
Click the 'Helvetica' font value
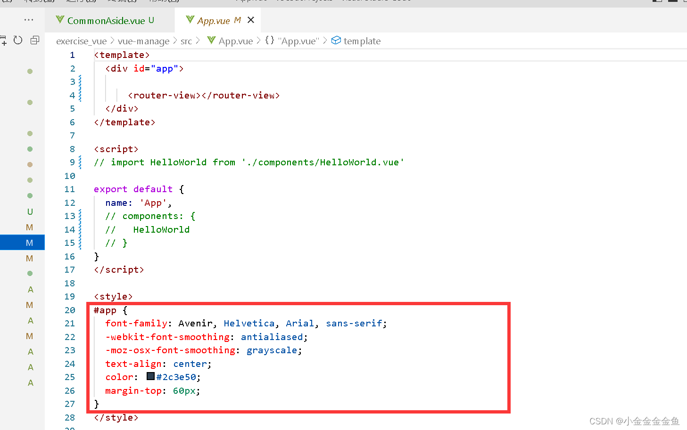(249, 323)
